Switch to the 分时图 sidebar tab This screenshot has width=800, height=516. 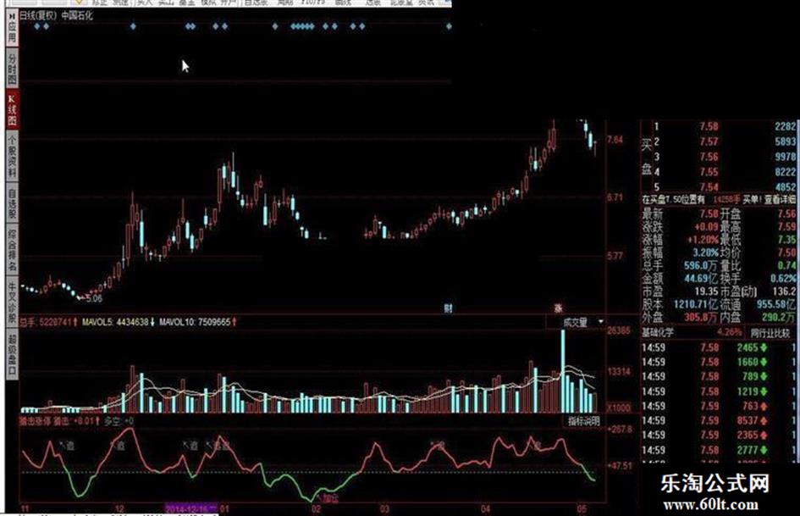click(12, 68)
